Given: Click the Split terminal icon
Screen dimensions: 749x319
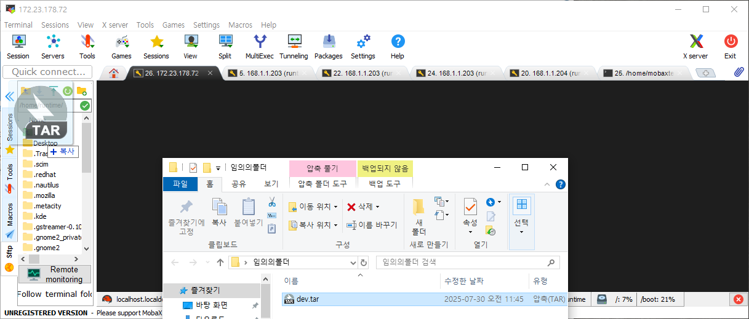Looking at the screenshot, I should 225,47.
